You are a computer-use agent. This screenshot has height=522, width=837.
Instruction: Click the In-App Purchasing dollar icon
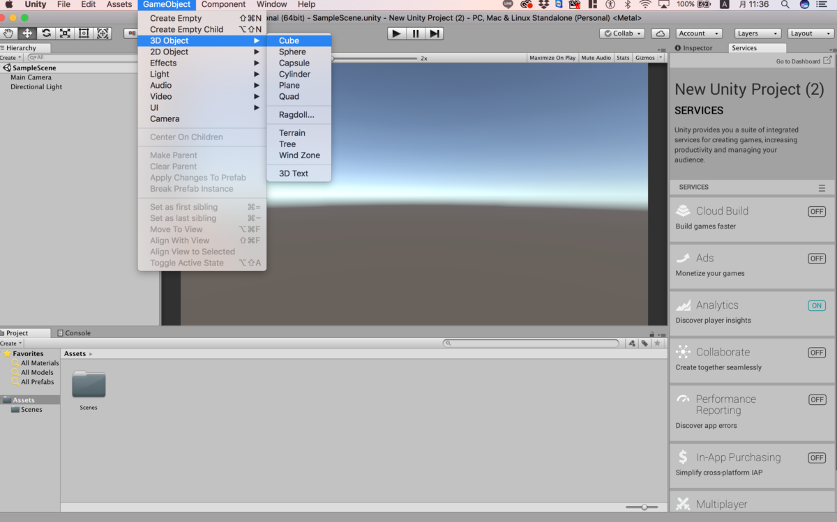[683, 457]
